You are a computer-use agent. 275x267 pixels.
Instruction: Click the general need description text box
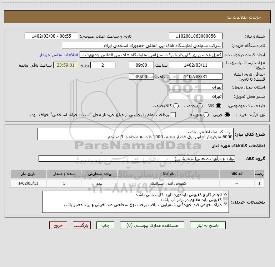coord(135,134)
